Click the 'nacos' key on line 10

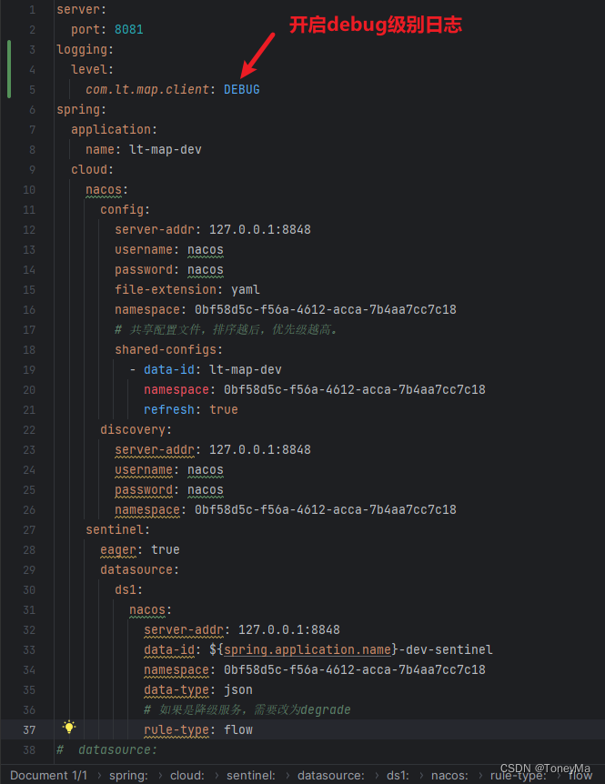pos(104,189)
